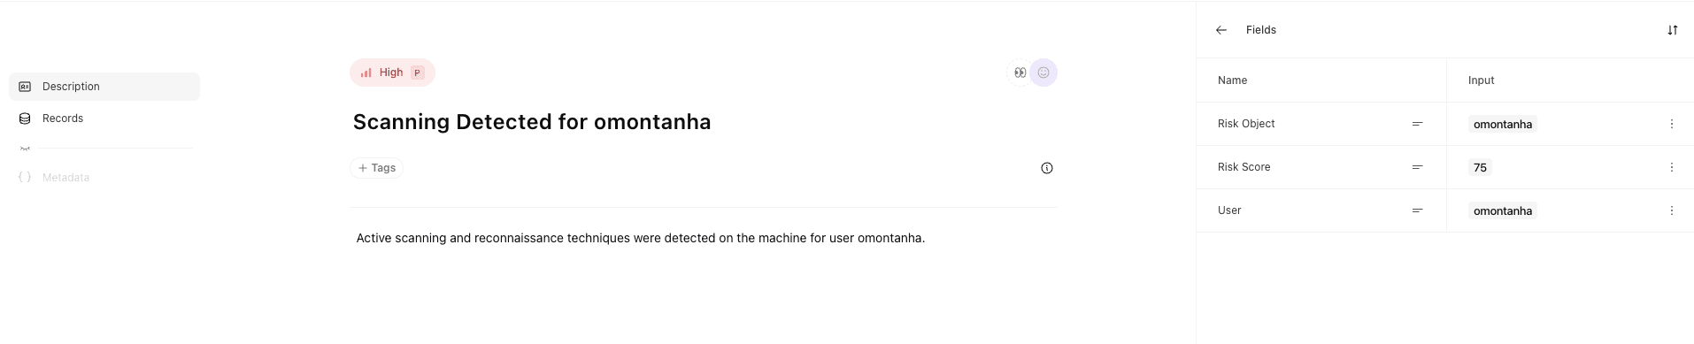Open the three-dot menu for Risk Score

click(1671, 167)
